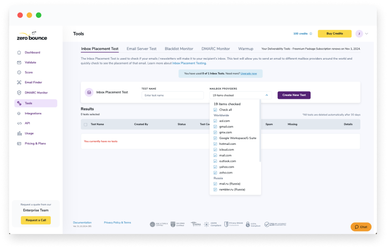
Task: Switch to the Blacklist Monitor tab
Action: pyautogui.click(x=179, y=49)
